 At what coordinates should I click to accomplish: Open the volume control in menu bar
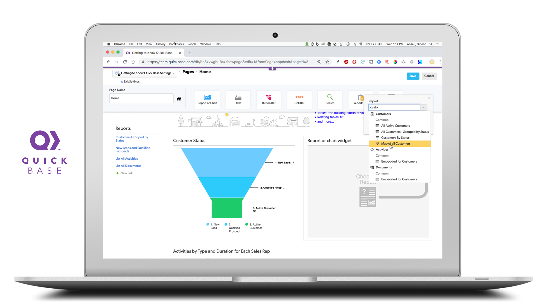click(380, 44)
